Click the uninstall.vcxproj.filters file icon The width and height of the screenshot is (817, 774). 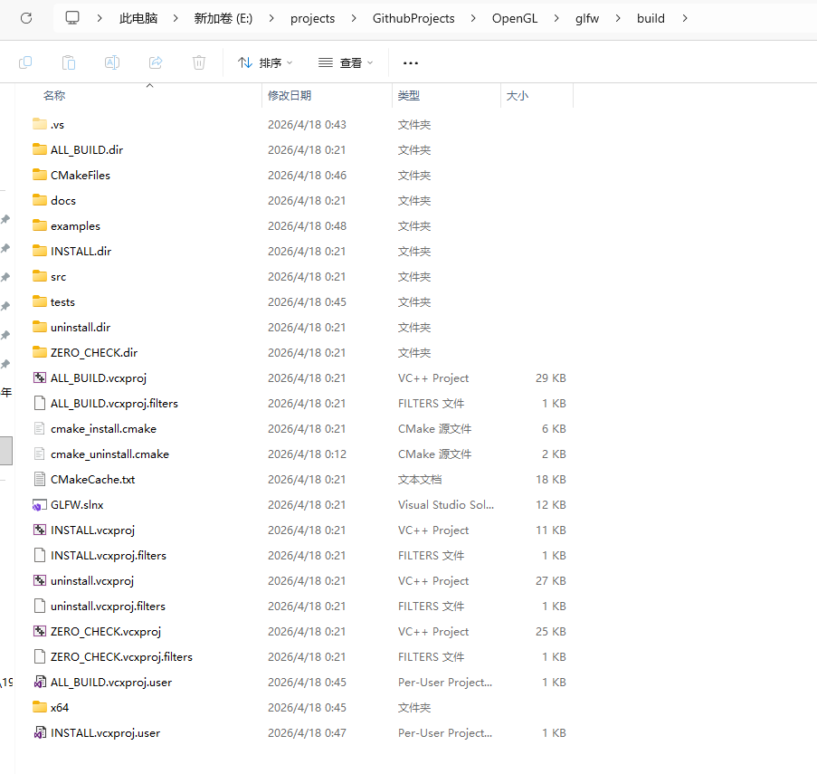point(40,606)
